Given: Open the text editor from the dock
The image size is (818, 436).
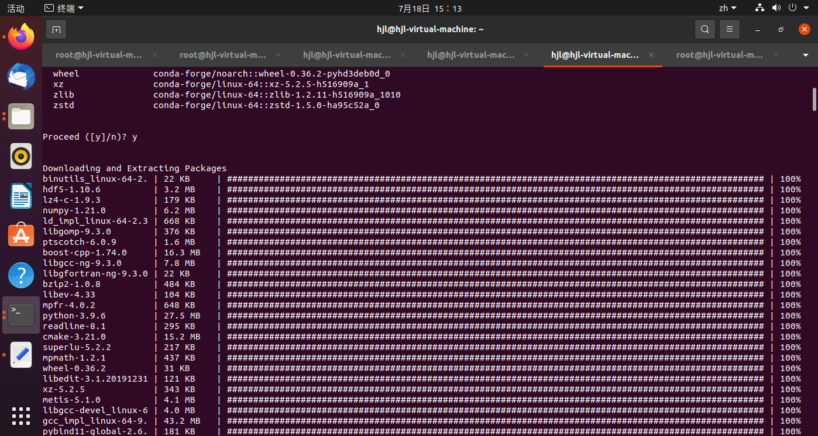Looking at the screenshot, I should [20, 355].
